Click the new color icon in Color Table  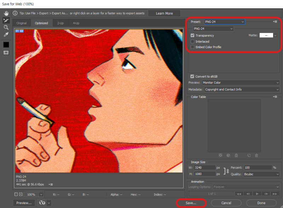pyautogui.click(x=249, y=155)
